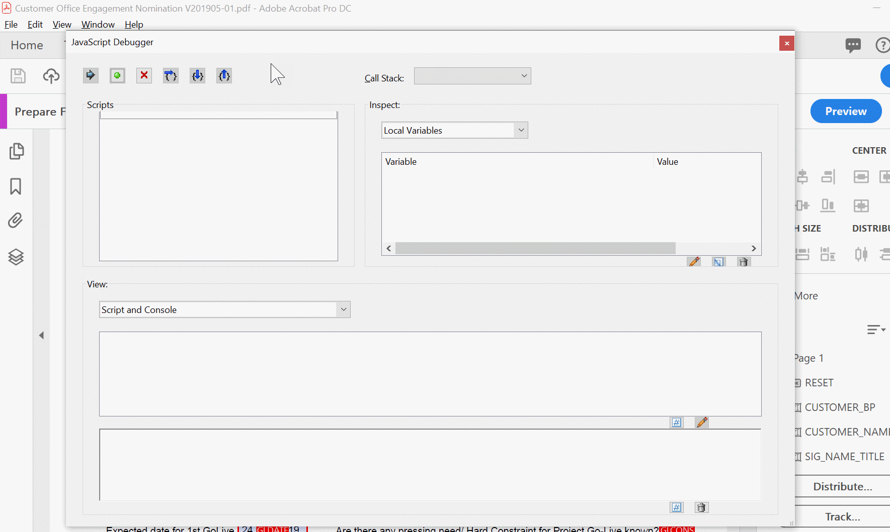The image size is (890, 532).
Task: Click Match width icon under SIZE
Action: click(x=802, y=254)
